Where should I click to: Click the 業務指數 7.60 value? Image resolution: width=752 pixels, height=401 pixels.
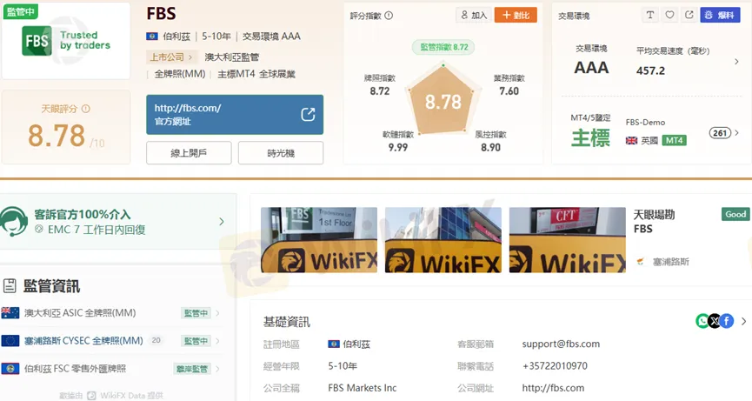(509, 91)
